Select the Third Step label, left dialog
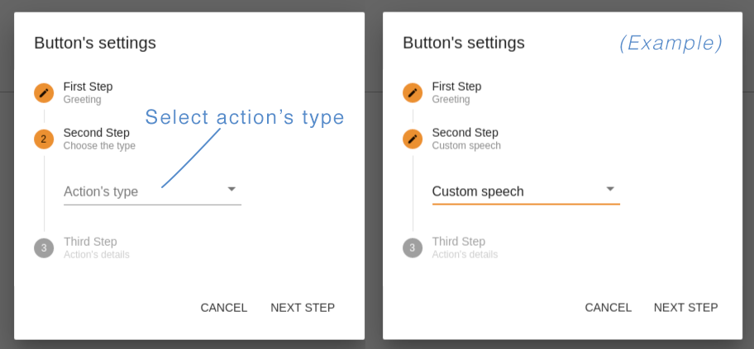This screenshot has width=754, height=349. (90, 242)
